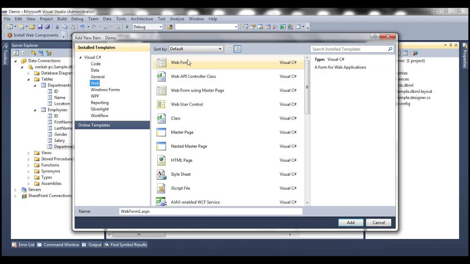
Task: Click the Save All toolbar icon
Action: (47, 27)
